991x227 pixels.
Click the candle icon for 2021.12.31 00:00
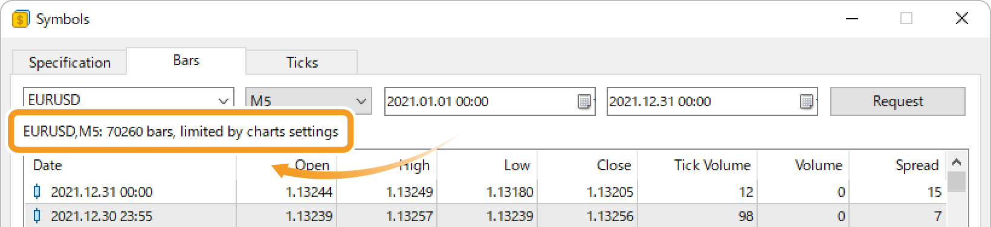click(37, 192)
